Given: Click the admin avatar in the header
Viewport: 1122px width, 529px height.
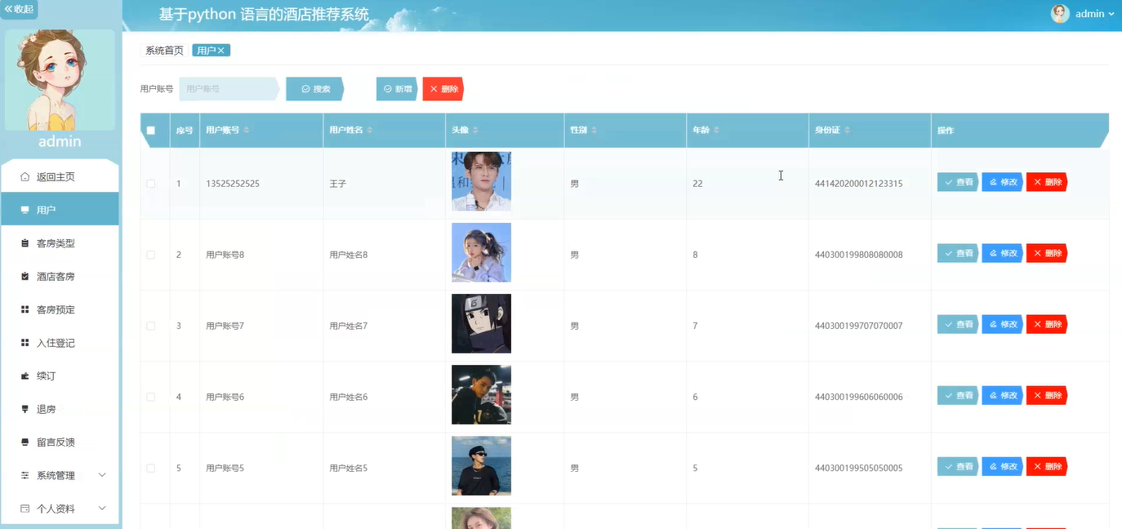Looking at the screenshot, I should coord(1060,14).
